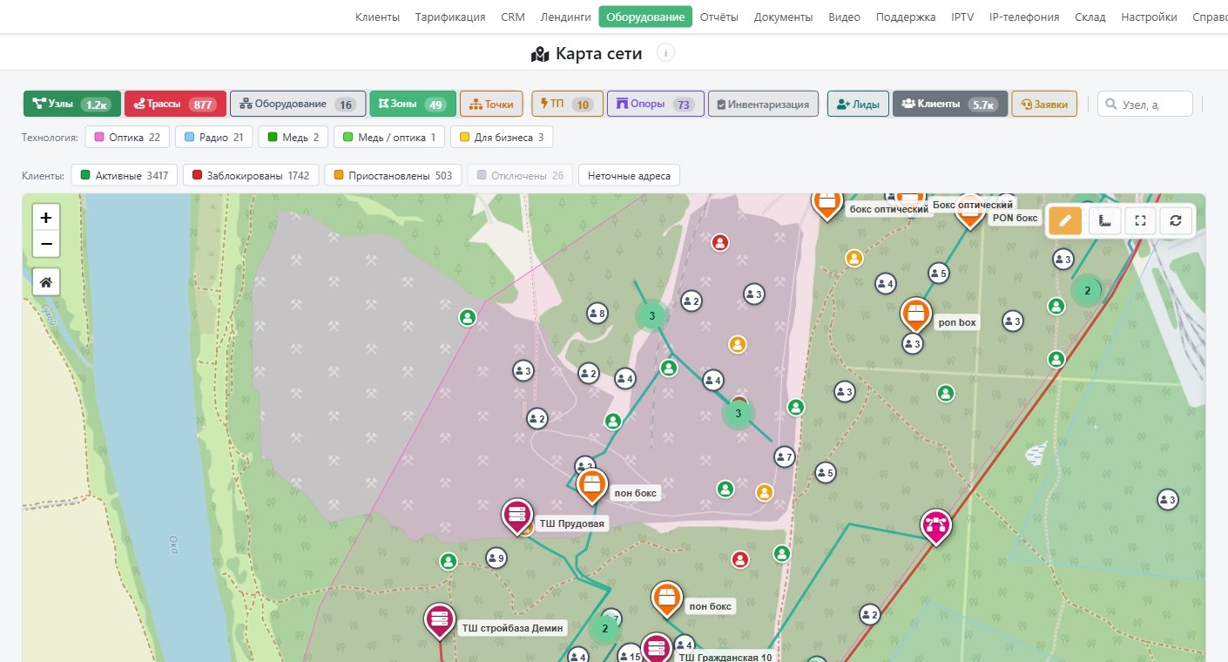Click the ТШ стройбаза Демин node marker
Viewport: 1228px width, 662px height.
click(440, 620)
